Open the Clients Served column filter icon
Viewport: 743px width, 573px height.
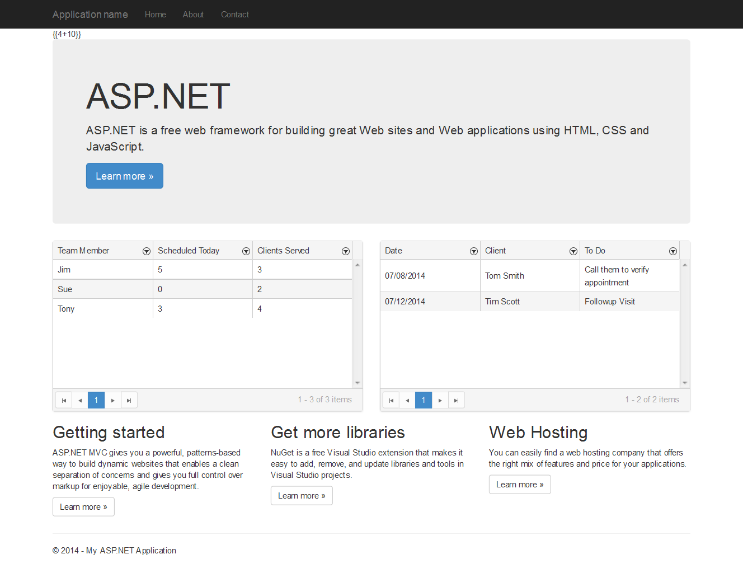(346, 251)
